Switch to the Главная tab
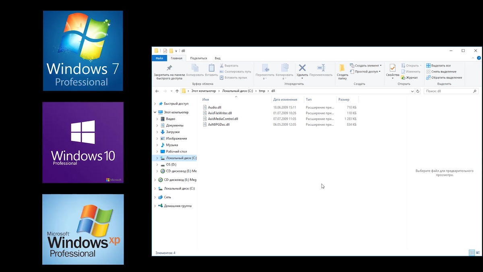Image resolution: width=483 pixels, height=272 pixels. click(x=177, y=58)
